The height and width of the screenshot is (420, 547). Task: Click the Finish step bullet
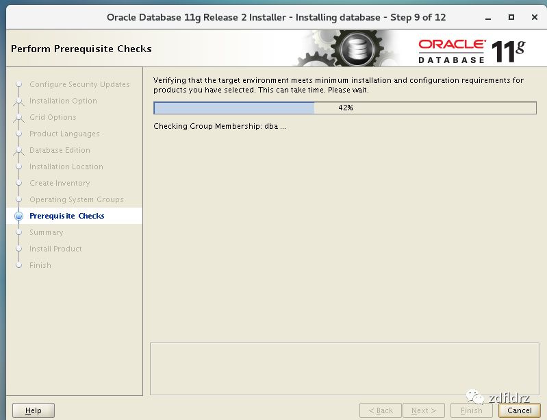coord(19,265)
